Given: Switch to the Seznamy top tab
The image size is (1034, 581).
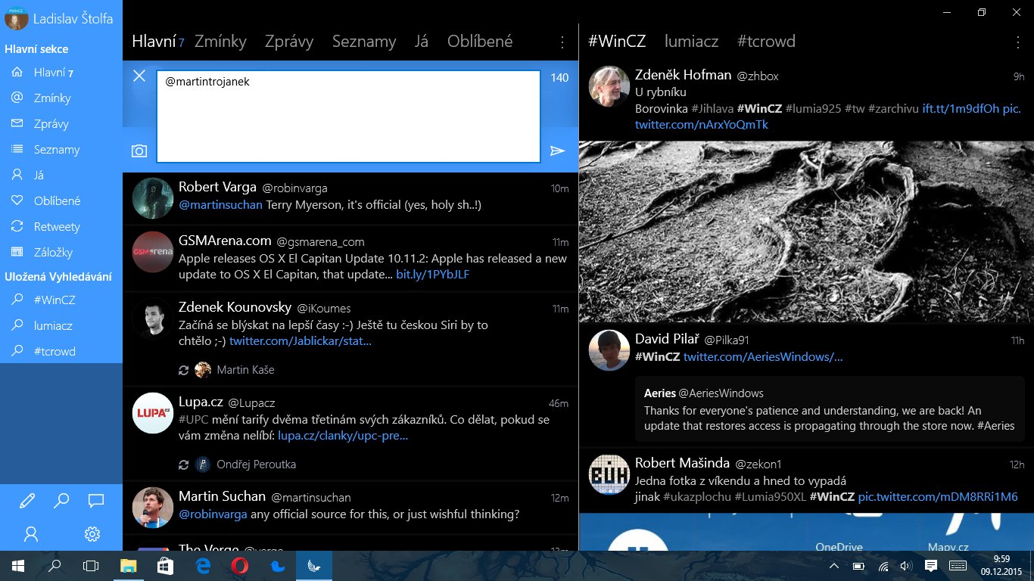Looking at the screenshot, I should (364, 42).
